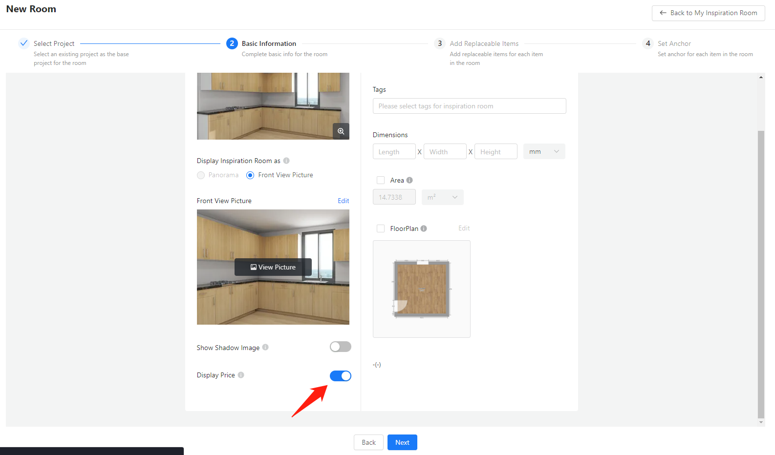
Task: Open the Tags selection dropdown
Action: tap(469, 106)
